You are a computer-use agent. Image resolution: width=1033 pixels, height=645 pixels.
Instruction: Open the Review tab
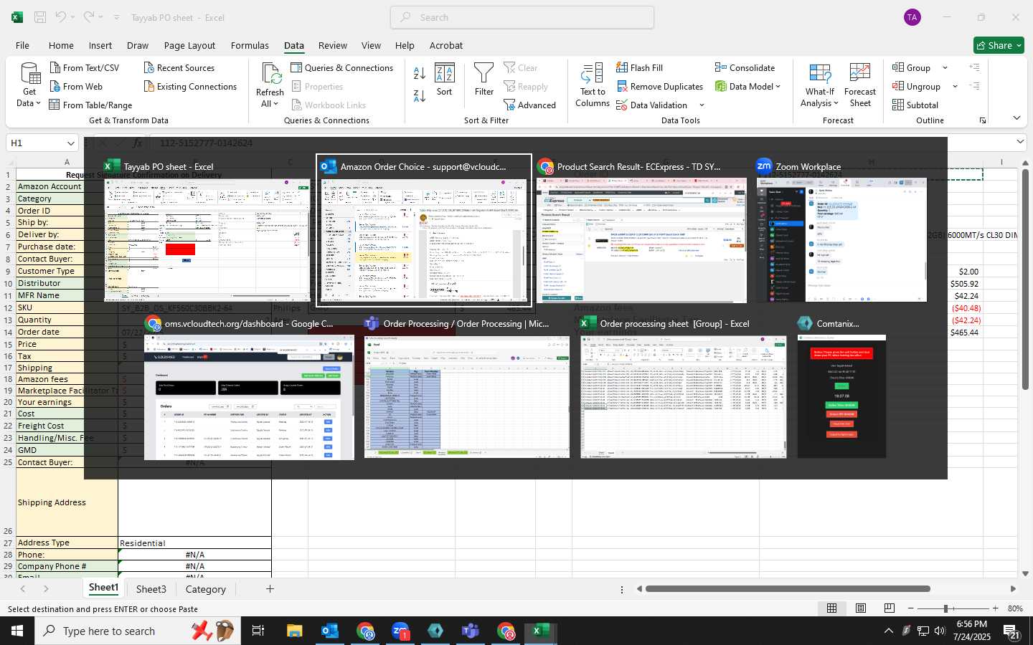[x=333, y=45]
